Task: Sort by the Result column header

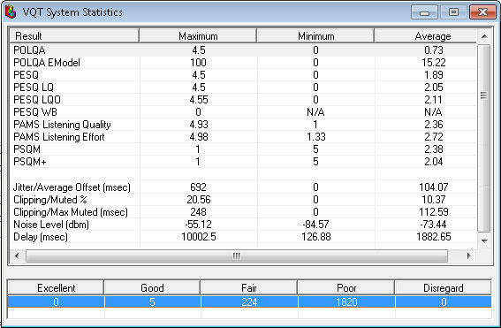Action: point(74,35)
